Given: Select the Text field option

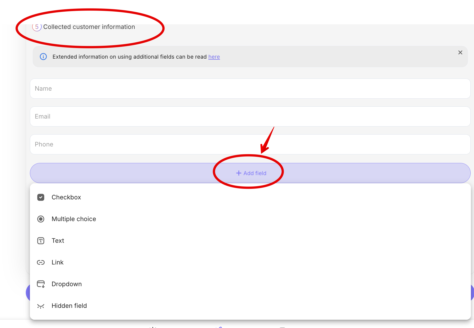Looking at the screenshot, I should pos(58,241).
